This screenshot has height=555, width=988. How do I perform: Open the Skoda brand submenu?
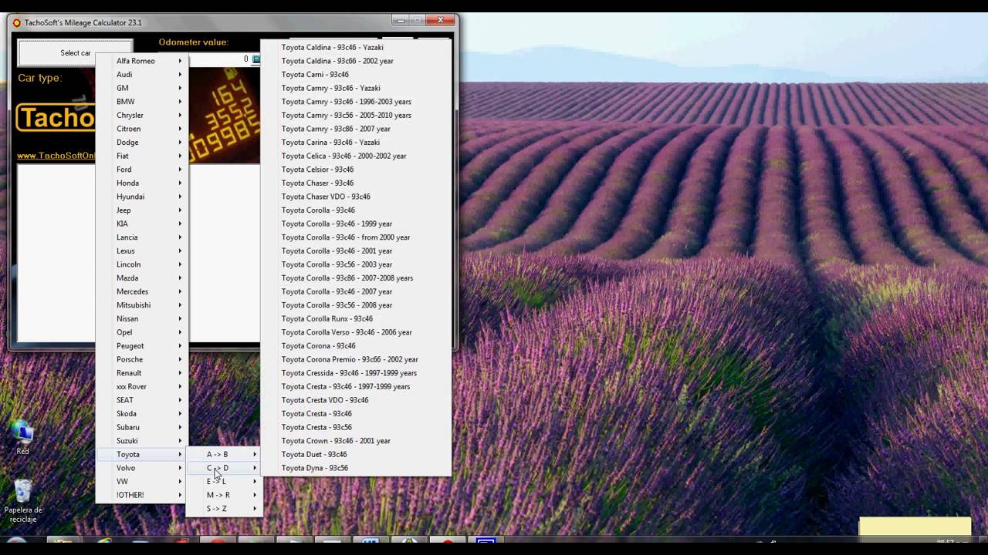[142, 413]
